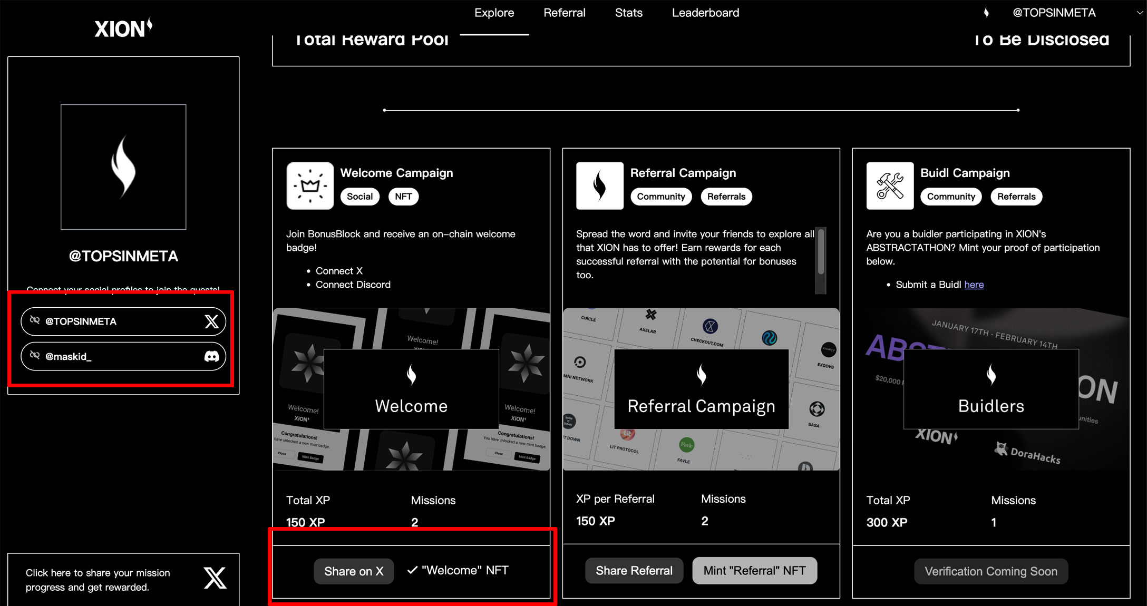This screenshot has height=606, width=1147.
Task: Click the large X icon in share progress box
Action: coord(215,578)
